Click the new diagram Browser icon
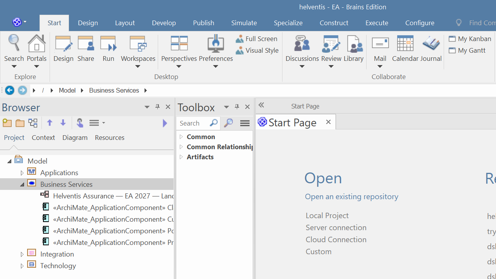 (33, 123)
